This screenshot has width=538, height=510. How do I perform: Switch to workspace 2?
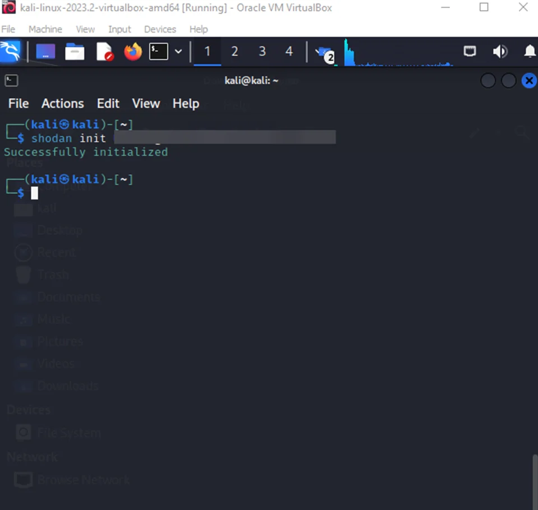(x=234, y=51)
